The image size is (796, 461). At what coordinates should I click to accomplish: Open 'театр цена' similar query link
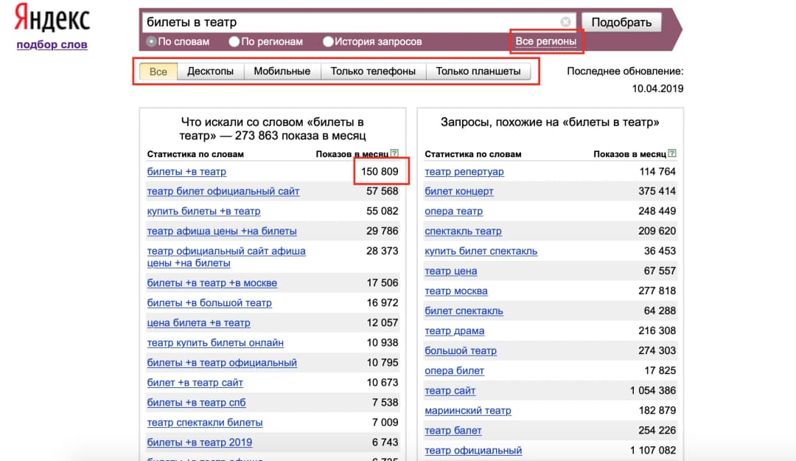451,271
